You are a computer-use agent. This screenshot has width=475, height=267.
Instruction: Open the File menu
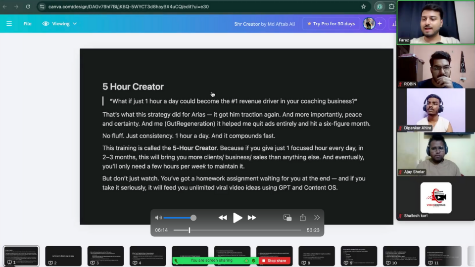(x=27, y=24)
